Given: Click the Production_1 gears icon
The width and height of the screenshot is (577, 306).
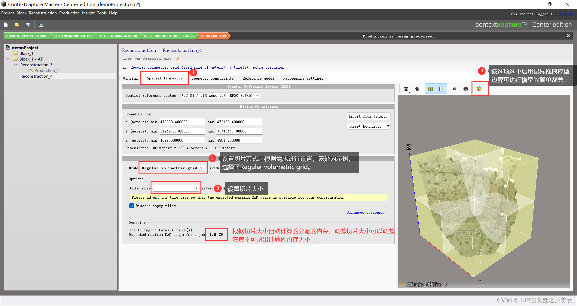Looking at the screenshot, I should pos(30,70).
